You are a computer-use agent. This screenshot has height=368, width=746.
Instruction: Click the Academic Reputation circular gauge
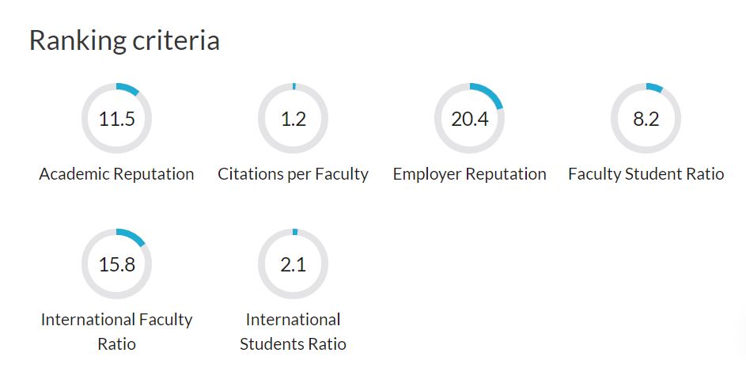point(116,118)
